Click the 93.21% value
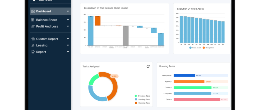 click(224, 100)
